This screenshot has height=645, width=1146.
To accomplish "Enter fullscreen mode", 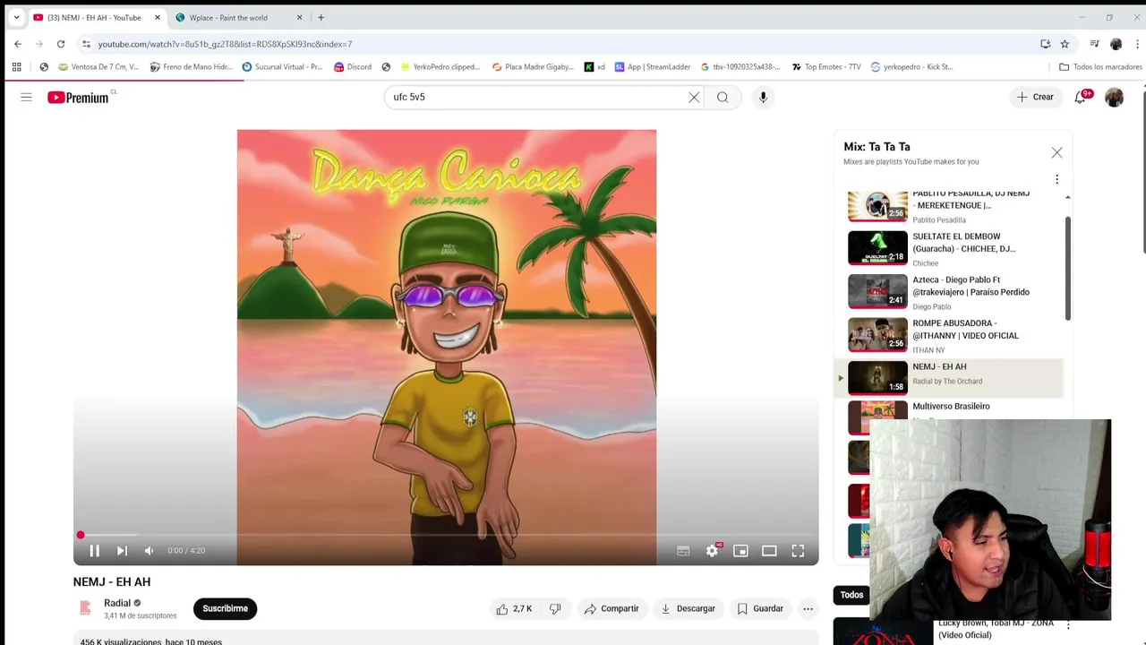I will pyautogui.click(x=798, y=551).
